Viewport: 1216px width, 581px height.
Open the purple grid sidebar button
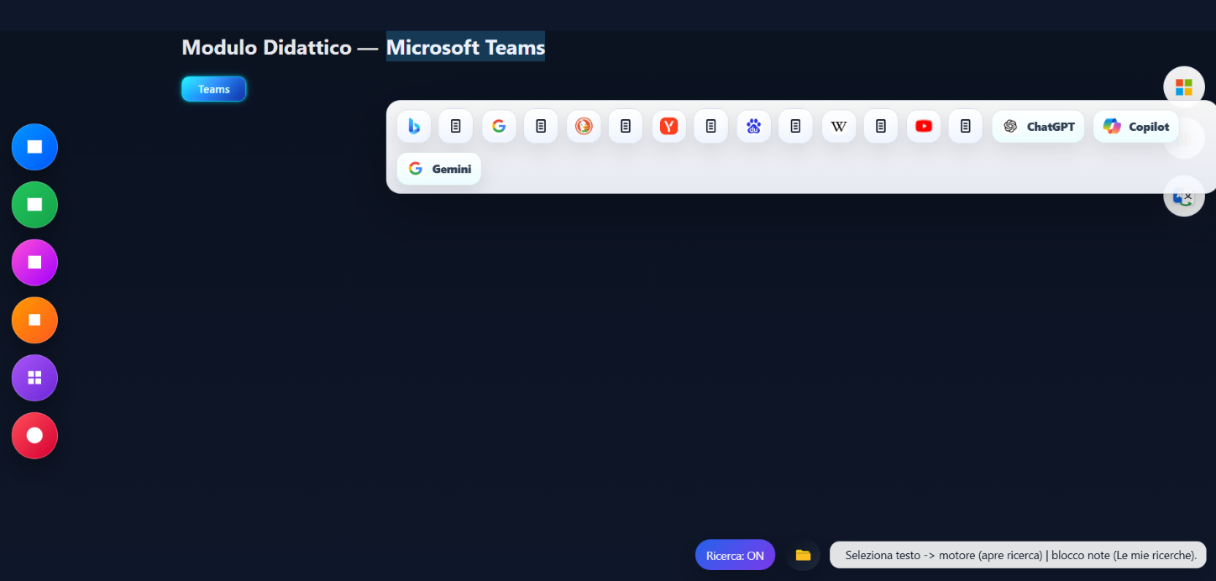pyautogui.click(x=34, y=378)
